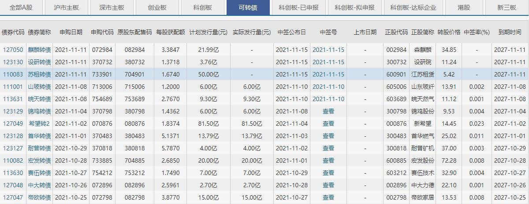Click 查看 in 赛伍转债 row
Screen dimensions: 529x204
pyautogui.click(x=328, y=173)
